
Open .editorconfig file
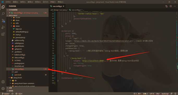coord(19,40)
